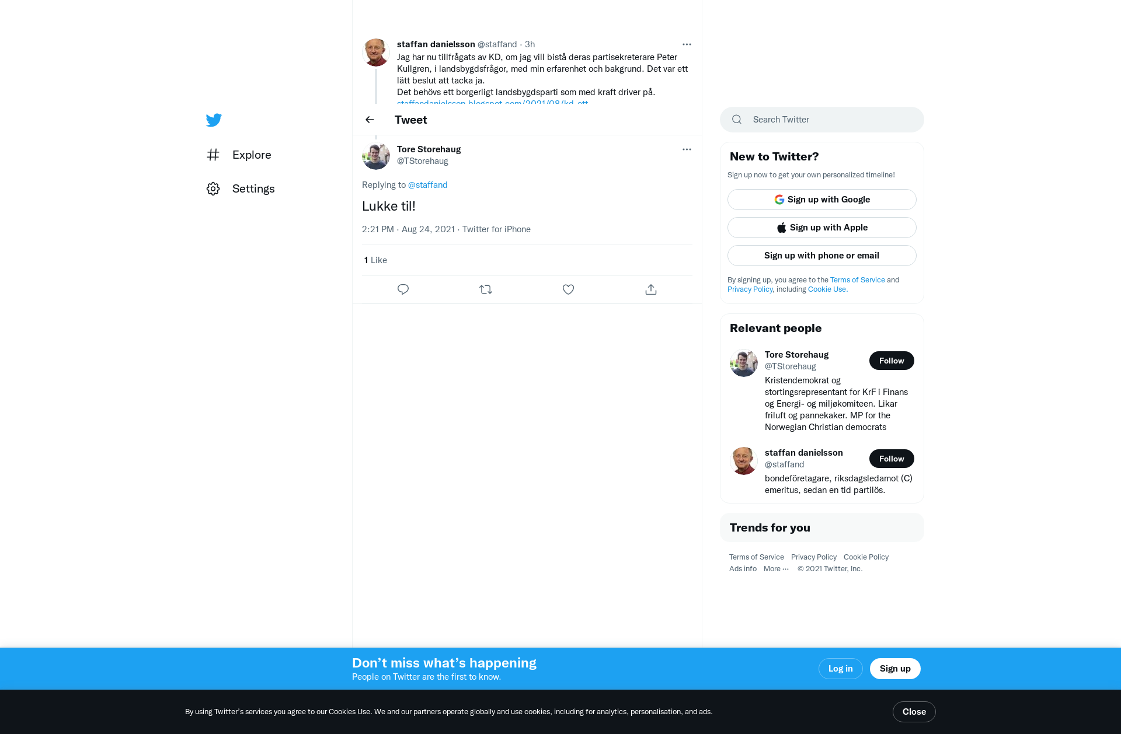Open Settings from sidebar

coord(241,188)
